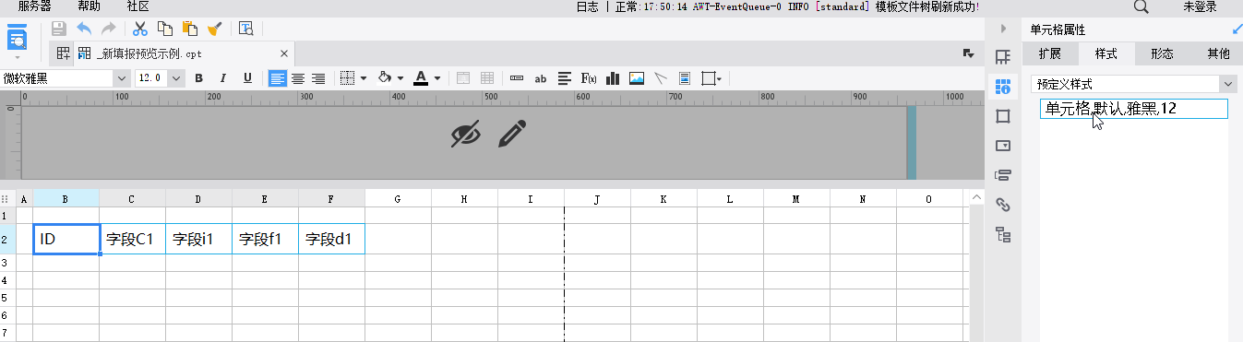This screenshot has width=1243, height=342.
Task: Open the widget settings panel icon
Action: (1003, 146)
